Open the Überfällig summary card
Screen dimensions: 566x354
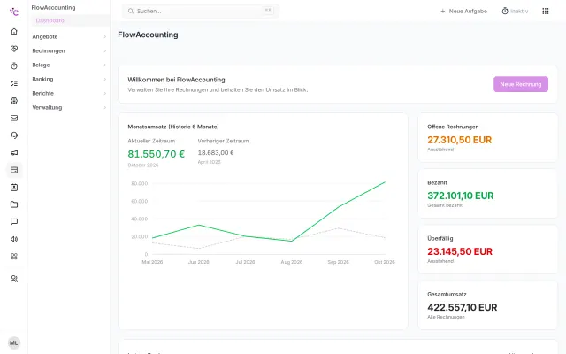487,250
